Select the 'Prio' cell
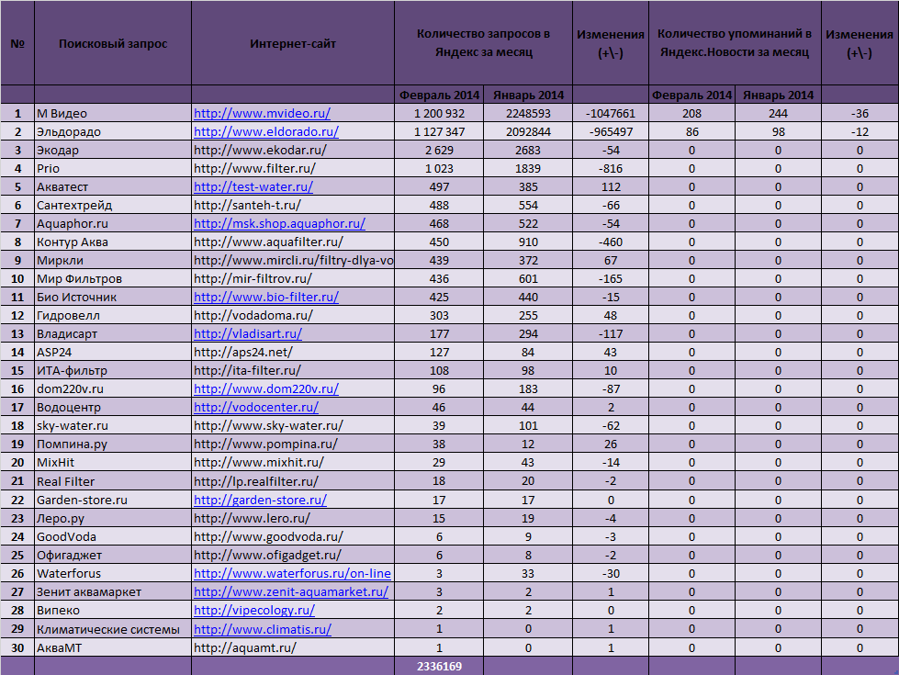The height and width of the screenshot is (675, 899). 113,169
